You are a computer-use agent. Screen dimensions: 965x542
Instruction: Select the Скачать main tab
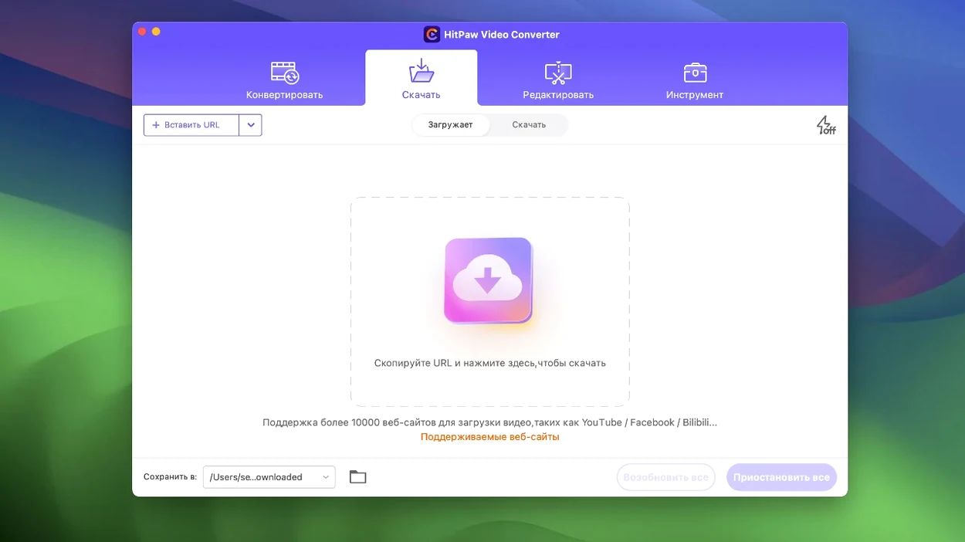pyautogui.click(x=421, y=80)
